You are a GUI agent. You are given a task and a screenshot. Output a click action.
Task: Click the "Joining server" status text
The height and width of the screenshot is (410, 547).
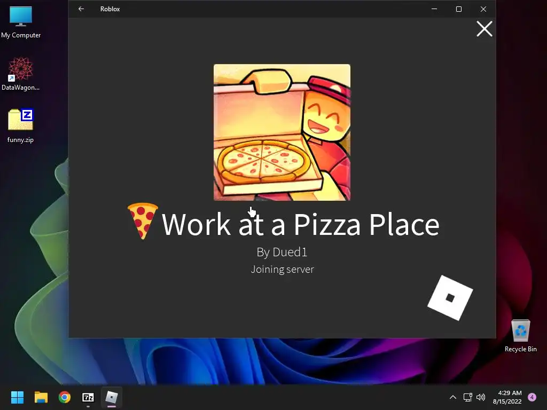pos(282,269)
